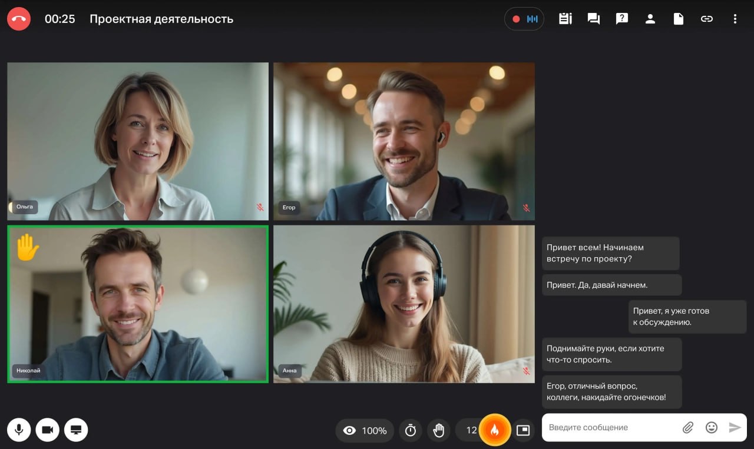The height and width of the screenshot is (449, 754).
Task: Click the fire reactions counter showing 12
Action: [x=471, y=431]
